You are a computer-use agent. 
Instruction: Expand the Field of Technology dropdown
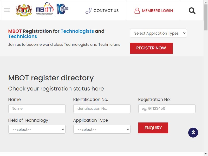point(37,129)
